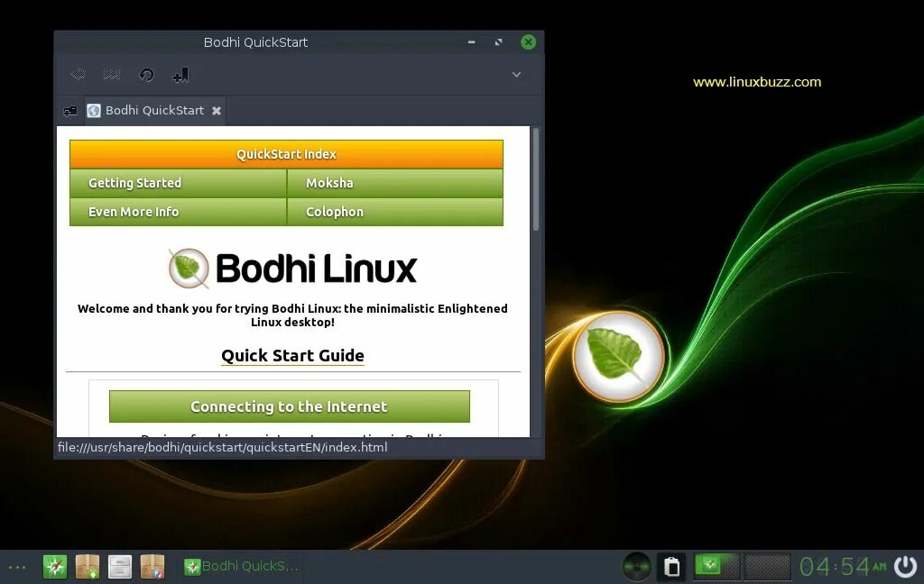
Task: Select the Bodhi QuickStart browser tab
Action: pos(154,110)
